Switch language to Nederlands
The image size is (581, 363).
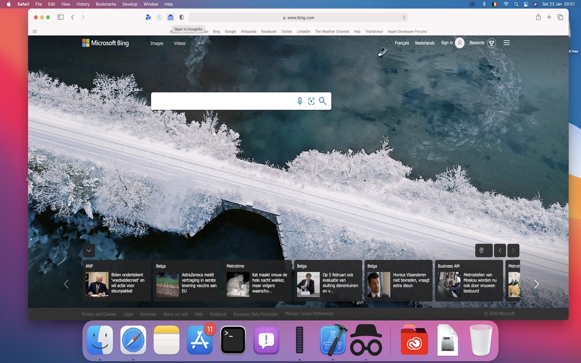coord(424,43)
